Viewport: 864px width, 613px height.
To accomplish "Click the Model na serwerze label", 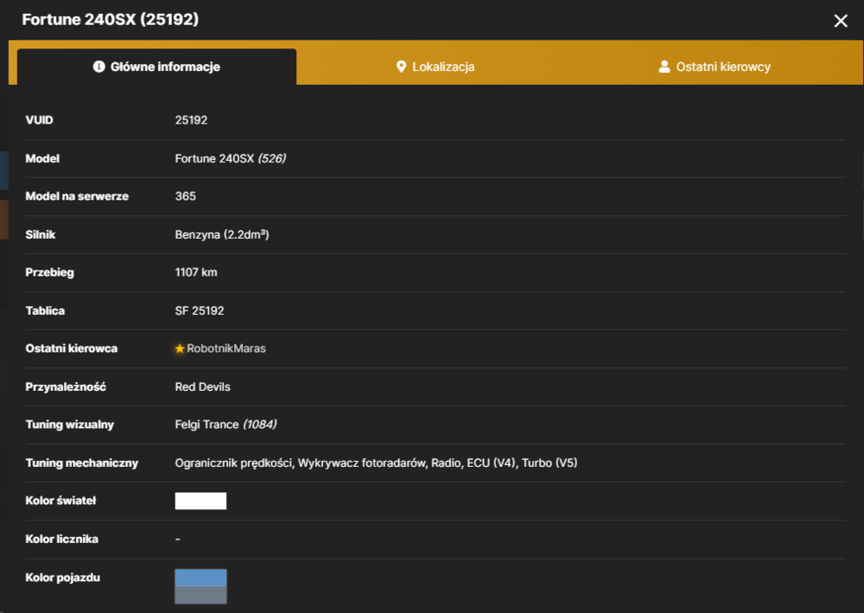I will (x=77, y=196).
